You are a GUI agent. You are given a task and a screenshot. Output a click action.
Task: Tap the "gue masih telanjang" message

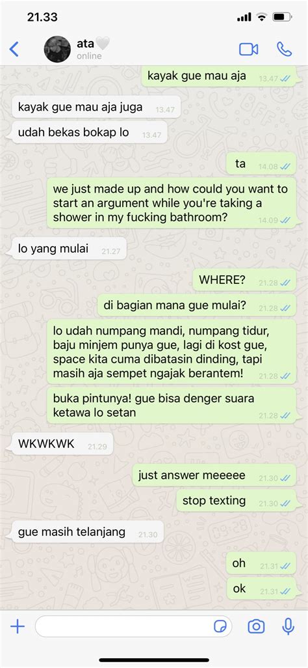[87, 532]
